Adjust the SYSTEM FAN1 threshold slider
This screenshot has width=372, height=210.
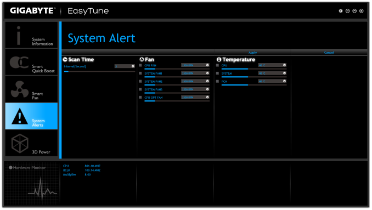click(x=177, y=77)
